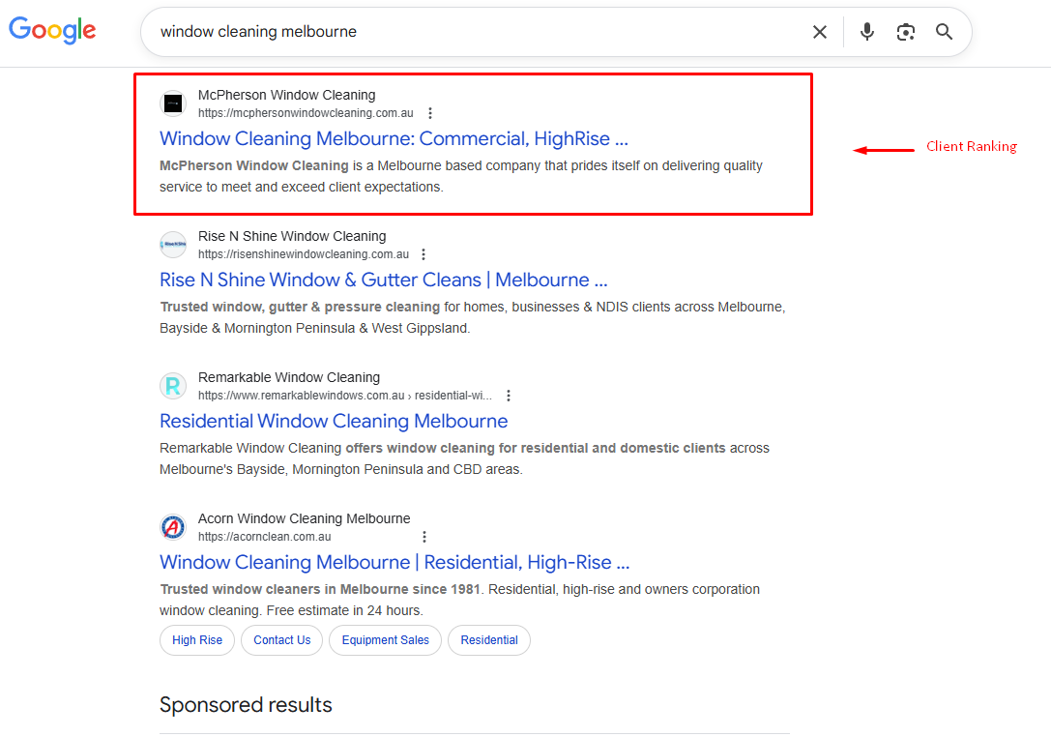Start voice search with microphone icon
The height and width of the screenshot is (737, 1051).
click(x=866, y=32)
